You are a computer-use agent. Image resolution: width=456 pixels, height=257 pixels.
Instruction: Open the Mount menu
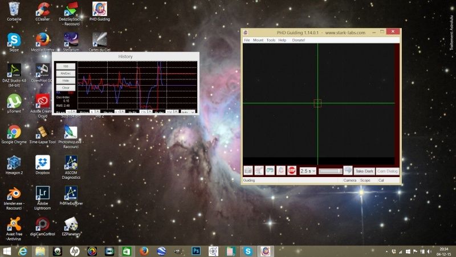click(258, 40)
